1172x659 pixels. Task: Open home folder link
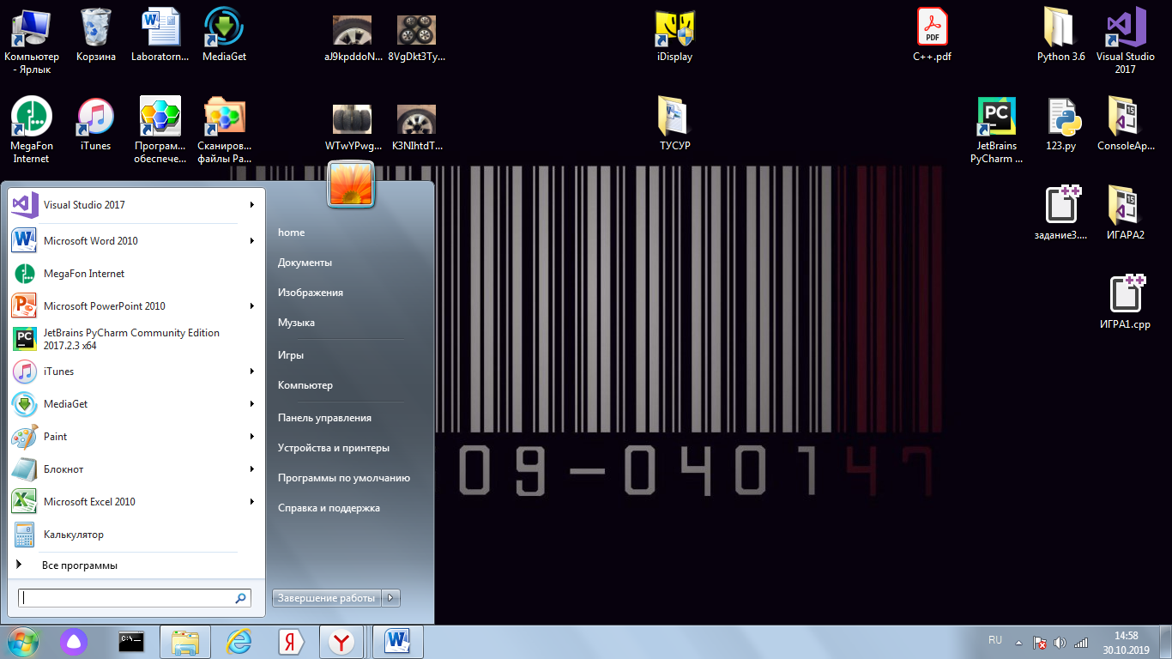coord(292,233)
